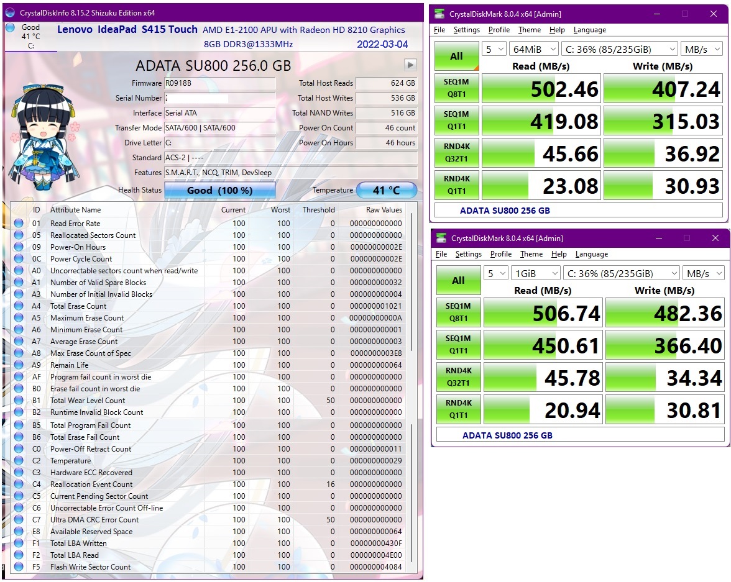Open test count dropdown in 1GiB window
Image resolution: width=731 pixels, height=582 pixels.
496,273
